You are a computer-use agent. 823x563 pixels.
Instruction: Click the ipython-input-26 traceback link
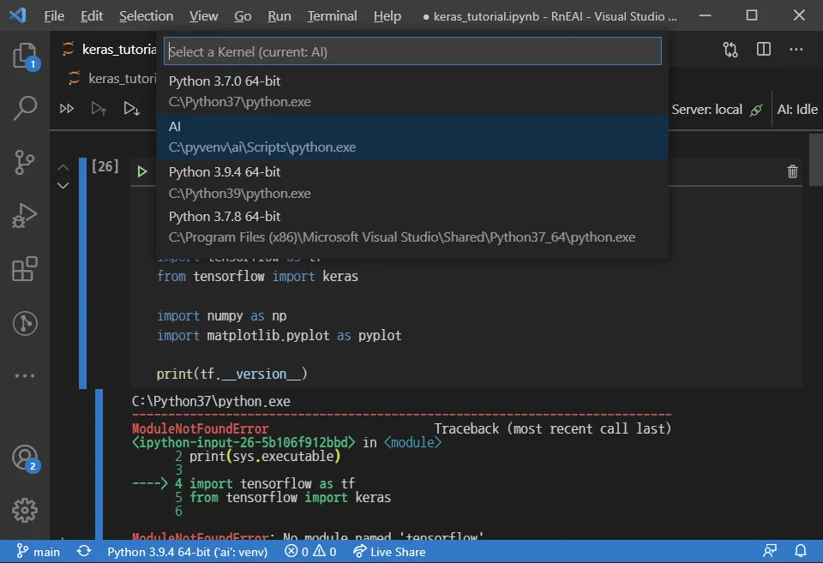[243, 442]
